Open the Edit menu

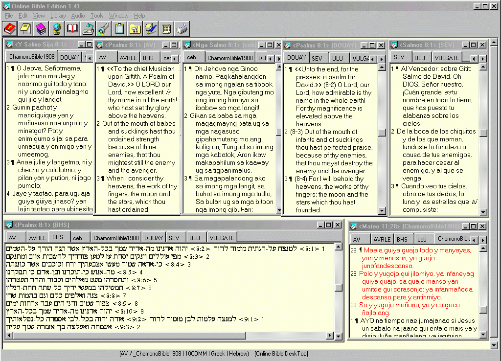(x=23, y=16)
